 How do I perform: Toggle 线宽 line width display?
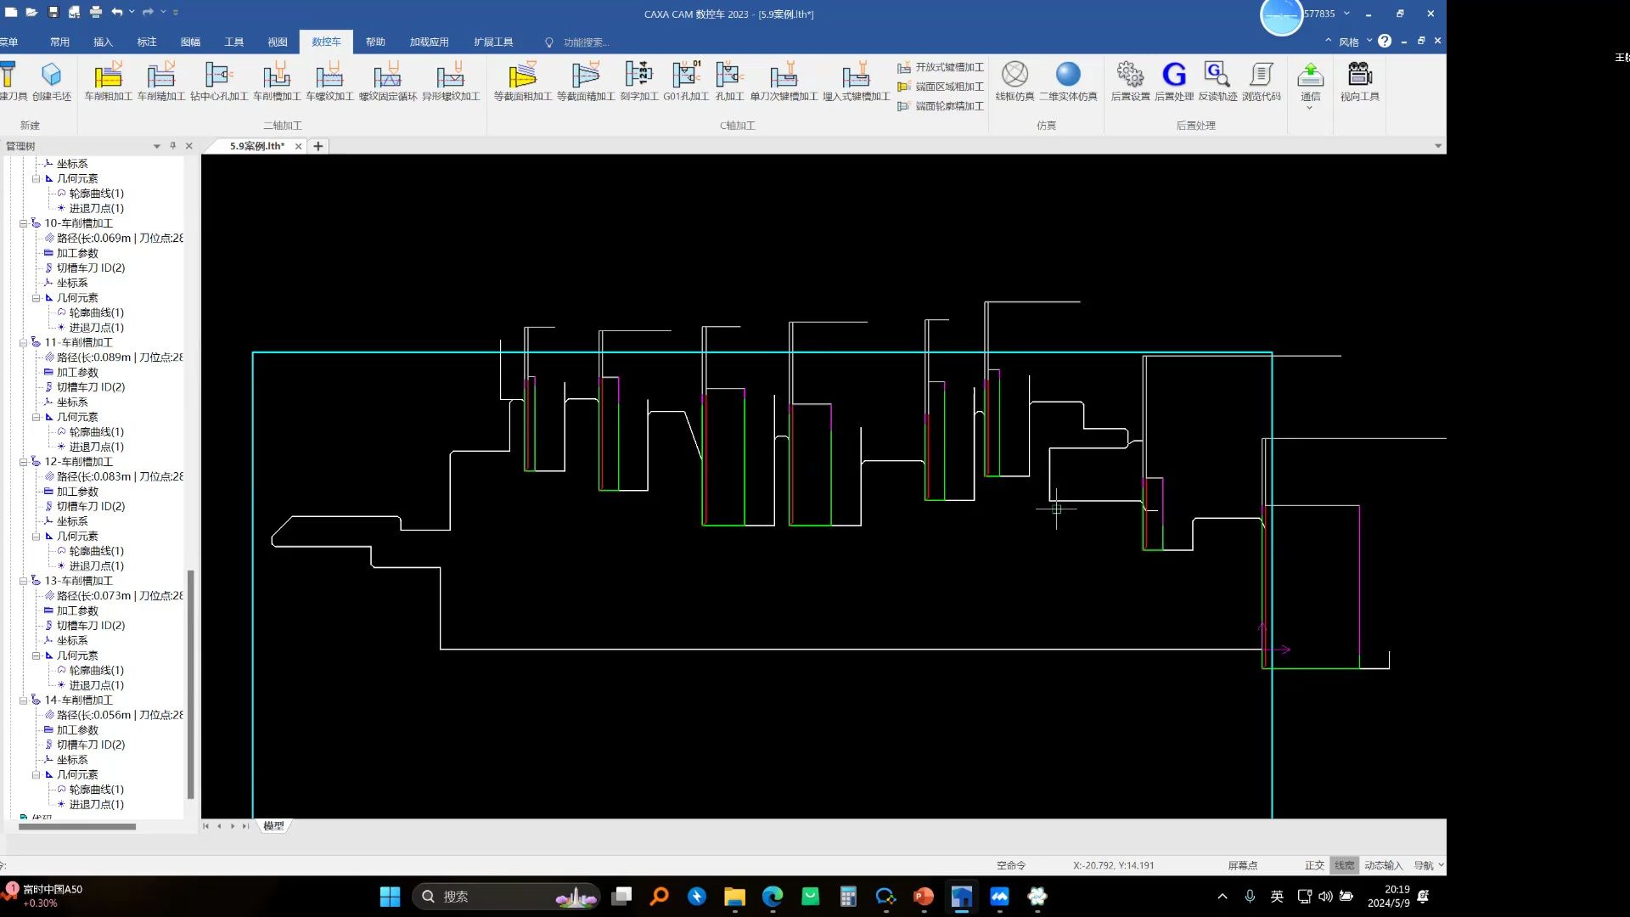point(1345,865)
